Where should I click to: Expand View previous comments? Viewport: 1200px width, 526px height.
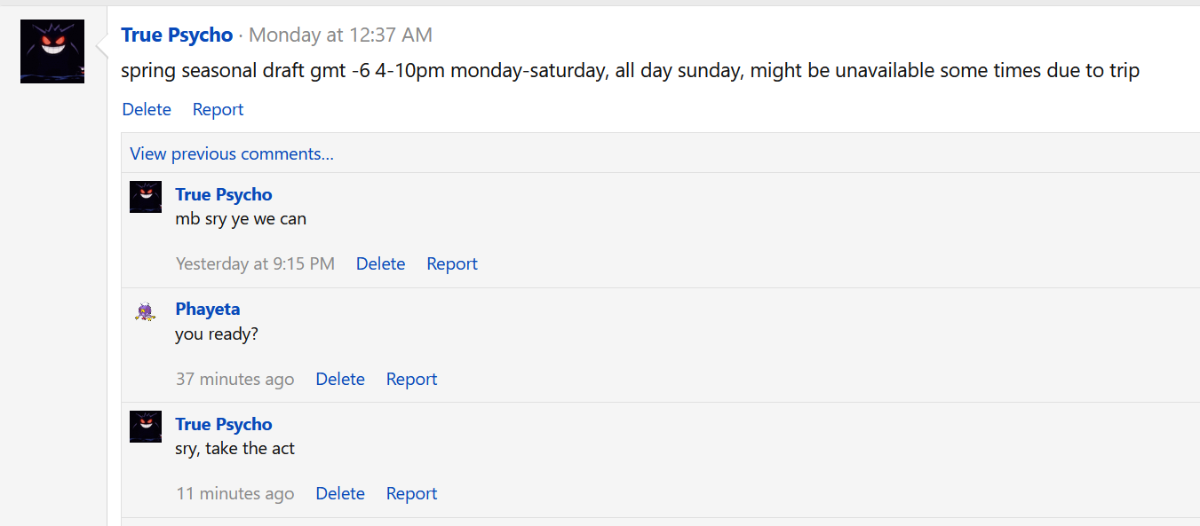tap(232, 153)
